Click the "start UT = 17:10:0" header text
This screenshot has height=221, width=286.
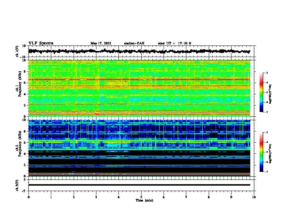coord(174,43)
